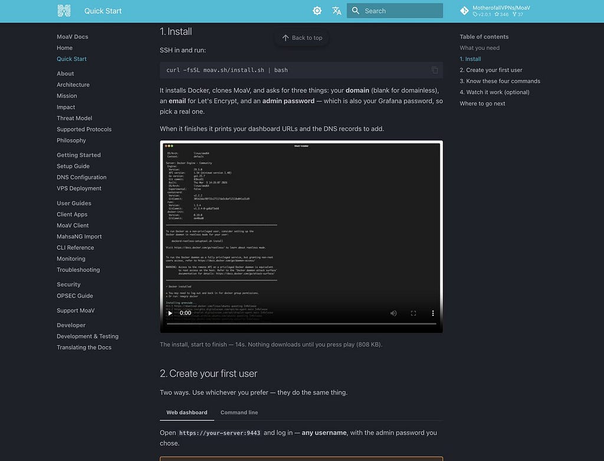Open the Development & Testing page

click(x=88, y=336)
